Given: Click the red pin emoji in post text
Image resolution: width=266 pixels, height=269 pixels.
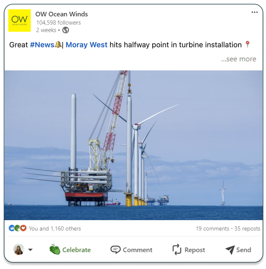Looking at the screenshot, I should click(247, 44).
